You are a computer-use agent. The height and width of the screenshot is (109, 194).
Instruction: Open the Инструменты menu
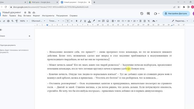(48, 16)
